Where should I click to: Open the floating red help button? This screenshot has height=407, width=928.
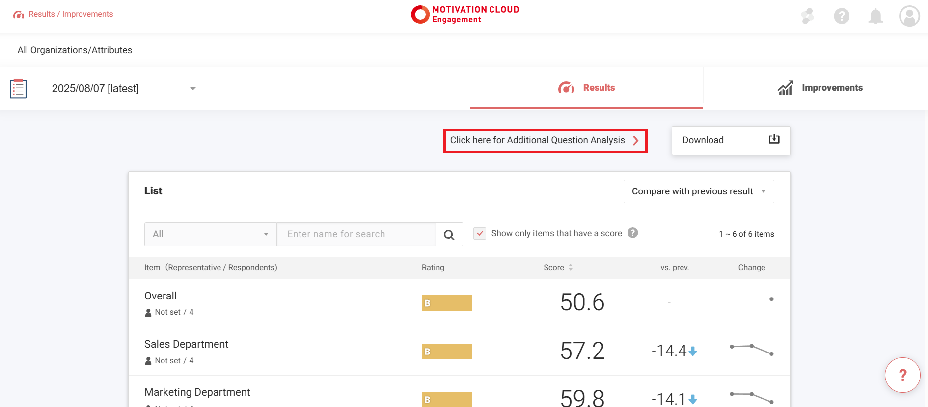(902, 375)
